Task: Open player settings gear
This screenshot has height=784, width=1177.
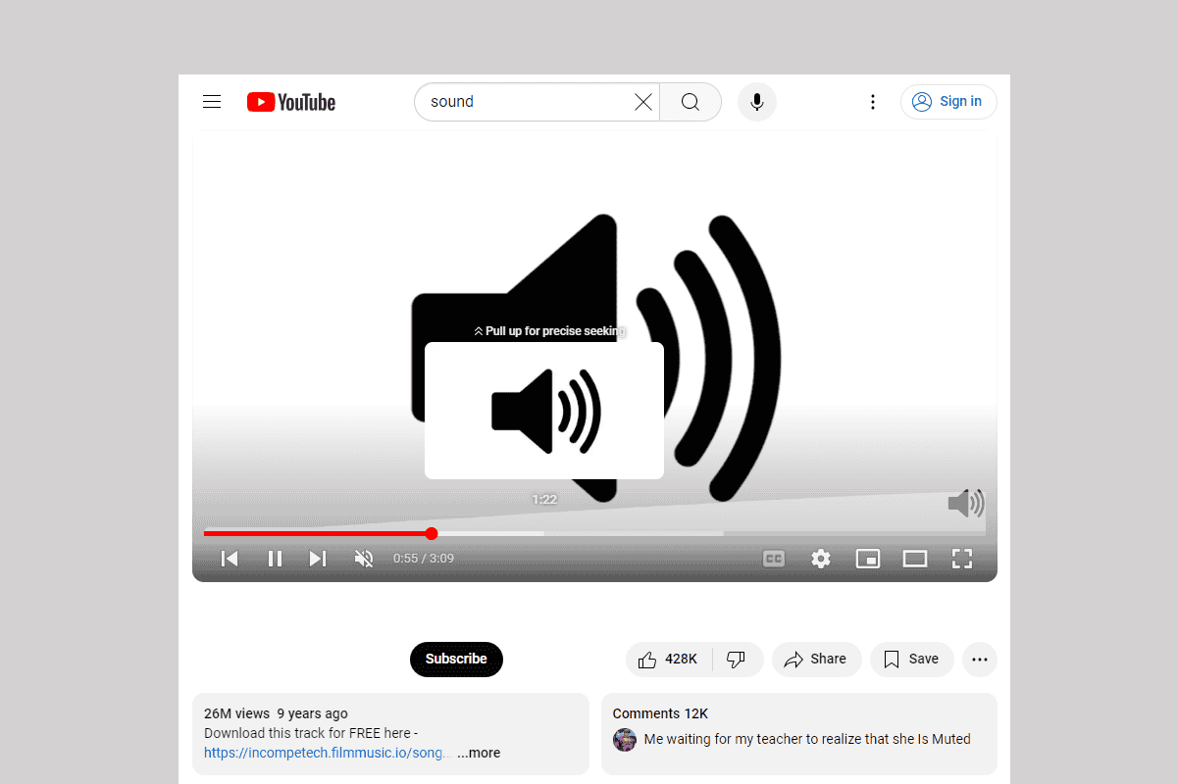Action: (x=821, y=559)
